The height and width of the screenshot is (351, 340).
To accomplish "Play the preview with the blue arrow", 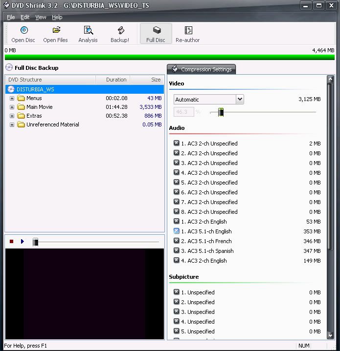I will [x=22, y=241].
